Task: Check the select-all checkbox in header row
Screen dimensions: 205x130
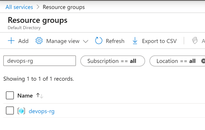Action: click(x=10, y=95)
